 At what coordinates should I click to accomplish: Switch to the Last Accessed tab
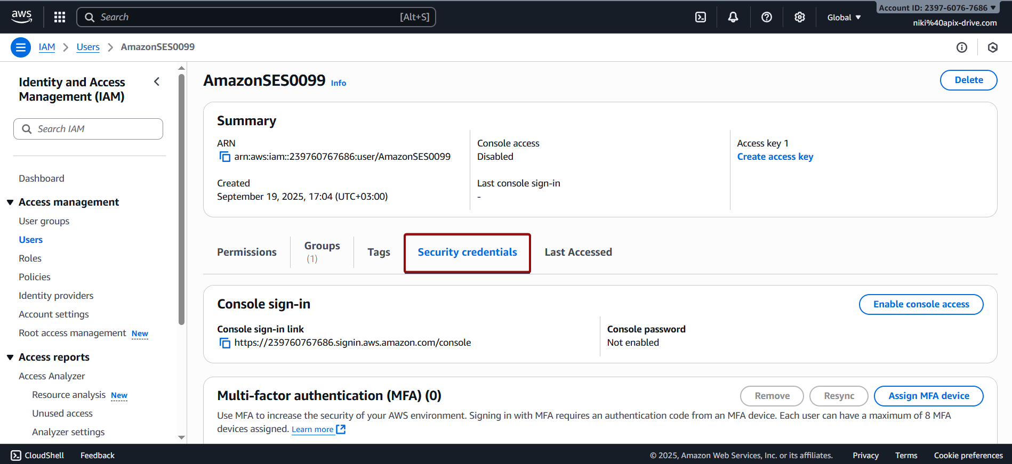[578, 252]
